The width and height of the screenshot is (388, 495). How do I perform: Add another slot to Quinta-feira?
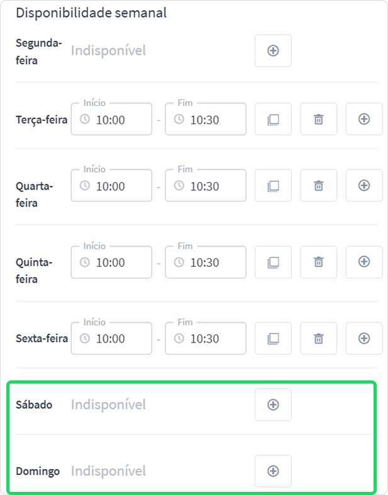pyautogui.click(x=364, y=262)
